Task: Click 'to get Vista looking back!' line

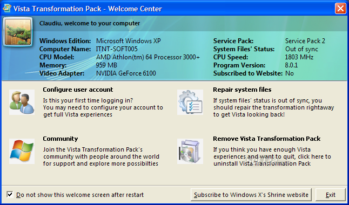Action: pos(249,114)
